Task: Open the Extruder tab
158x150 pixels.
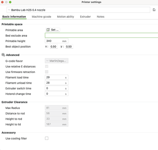Action: point(85,16)
